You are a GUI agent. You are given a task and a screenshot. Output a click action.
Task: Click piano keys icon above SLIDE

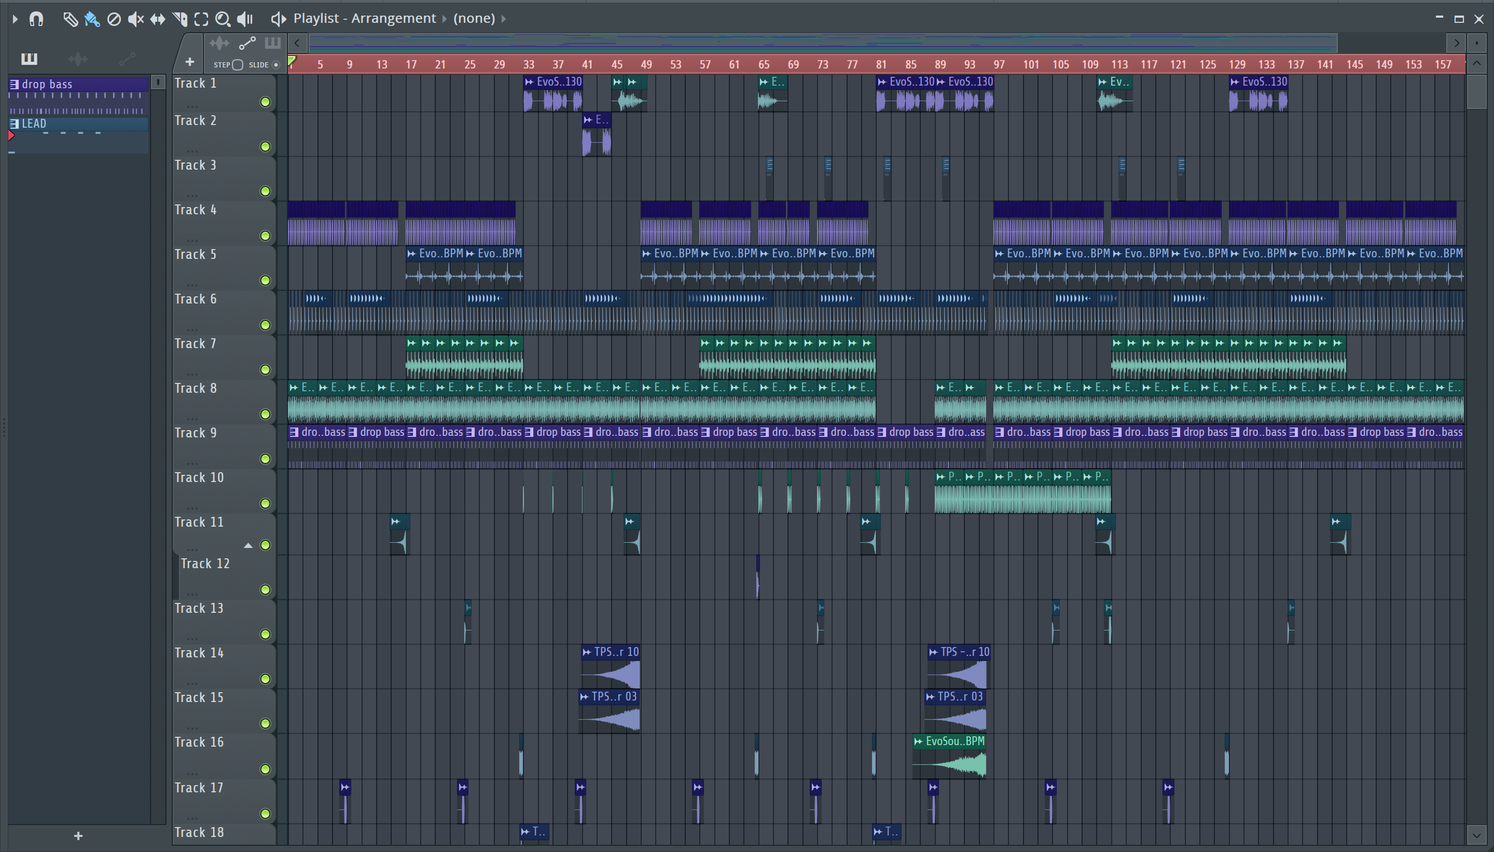pyautogui.click(x=272, y=43)
